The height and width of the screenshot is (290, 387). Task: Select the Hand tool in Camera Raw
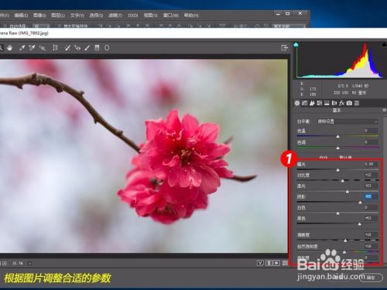click(10, 48)
